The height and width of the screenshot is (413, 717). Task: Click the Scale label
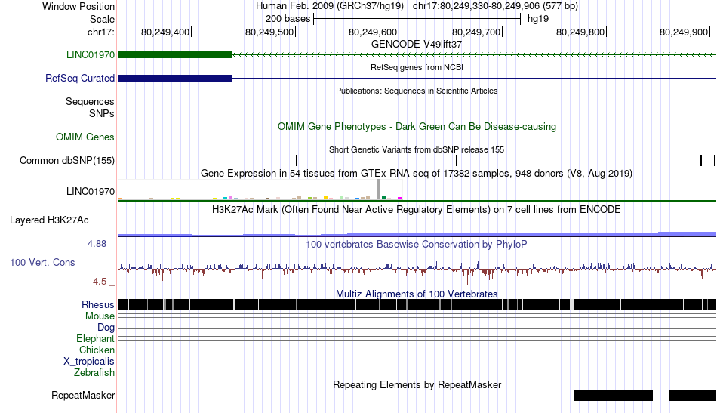(x=102, y=19)
